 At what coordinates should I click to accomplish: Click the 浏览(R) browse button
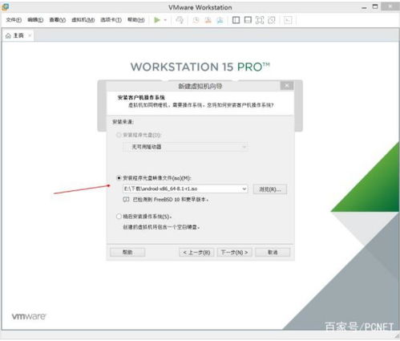[270, 189]
